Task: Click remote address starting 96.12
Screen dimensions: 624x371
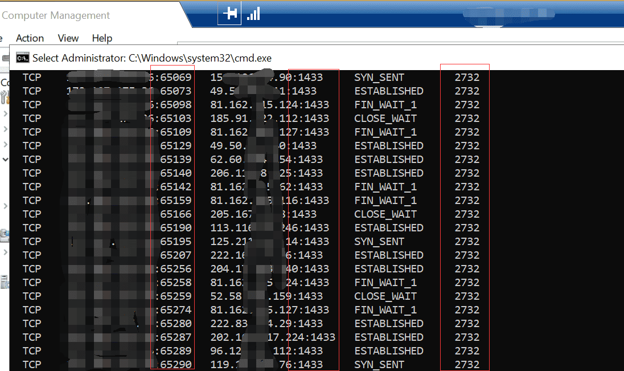Action: pos(266,351)
